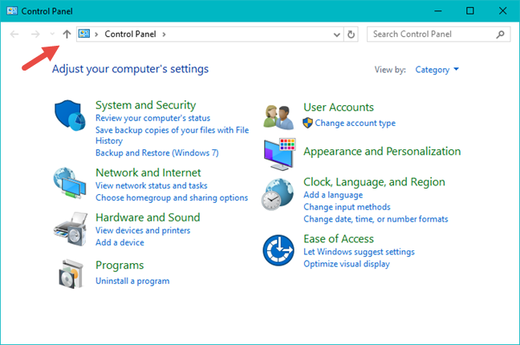Open the Clock, Language, and Region icon

pos(280,194)
